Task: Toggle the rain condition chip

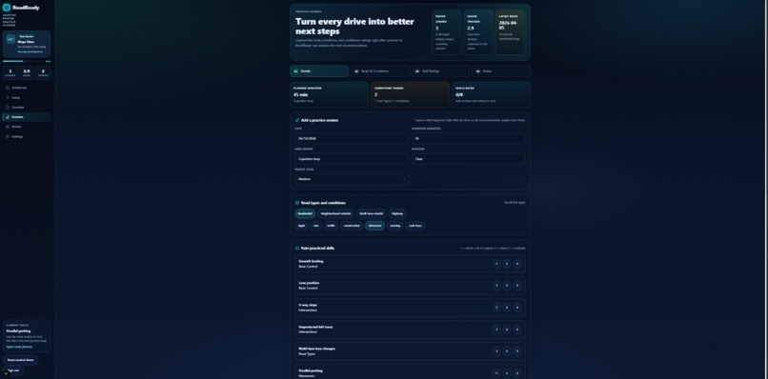Action: pyautogui.click(x=316, y=226)
